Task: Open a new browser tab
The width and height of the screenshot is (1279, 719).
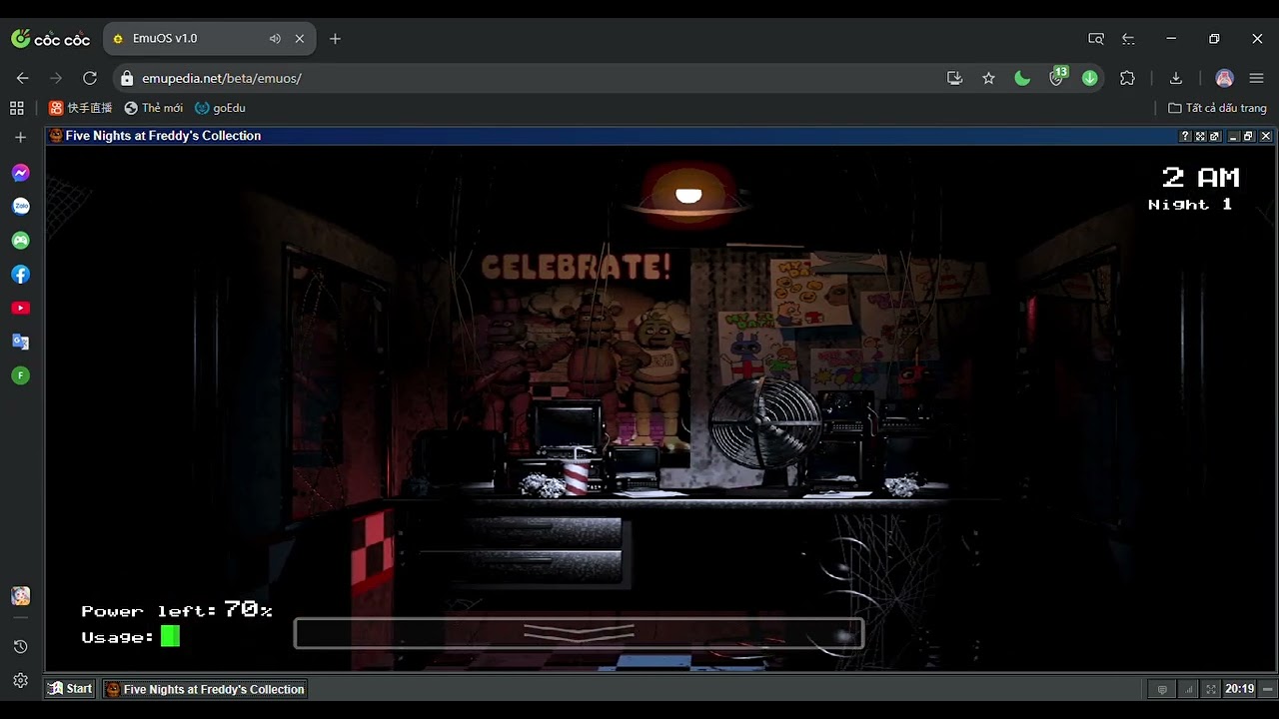Action: click(x=335, y=39)
